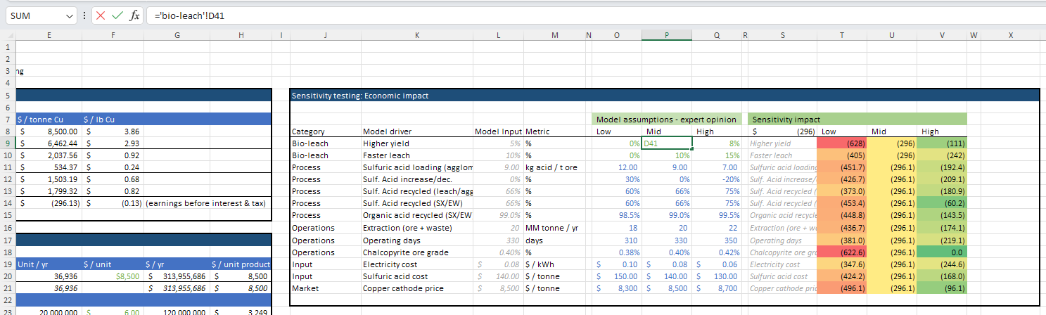This screenshot has height=315, width=1046.
Task: Select the 'Operating days' model driver cell
Action: coord(416,240)
